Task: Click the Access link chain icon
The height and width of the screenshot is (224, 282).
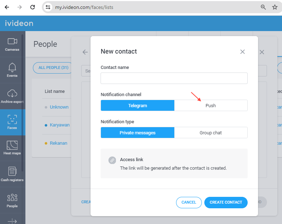Action: click(x=112, y=160)
